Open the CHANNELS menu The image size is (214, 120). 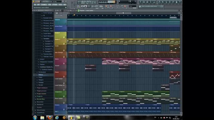click(44, 5)
